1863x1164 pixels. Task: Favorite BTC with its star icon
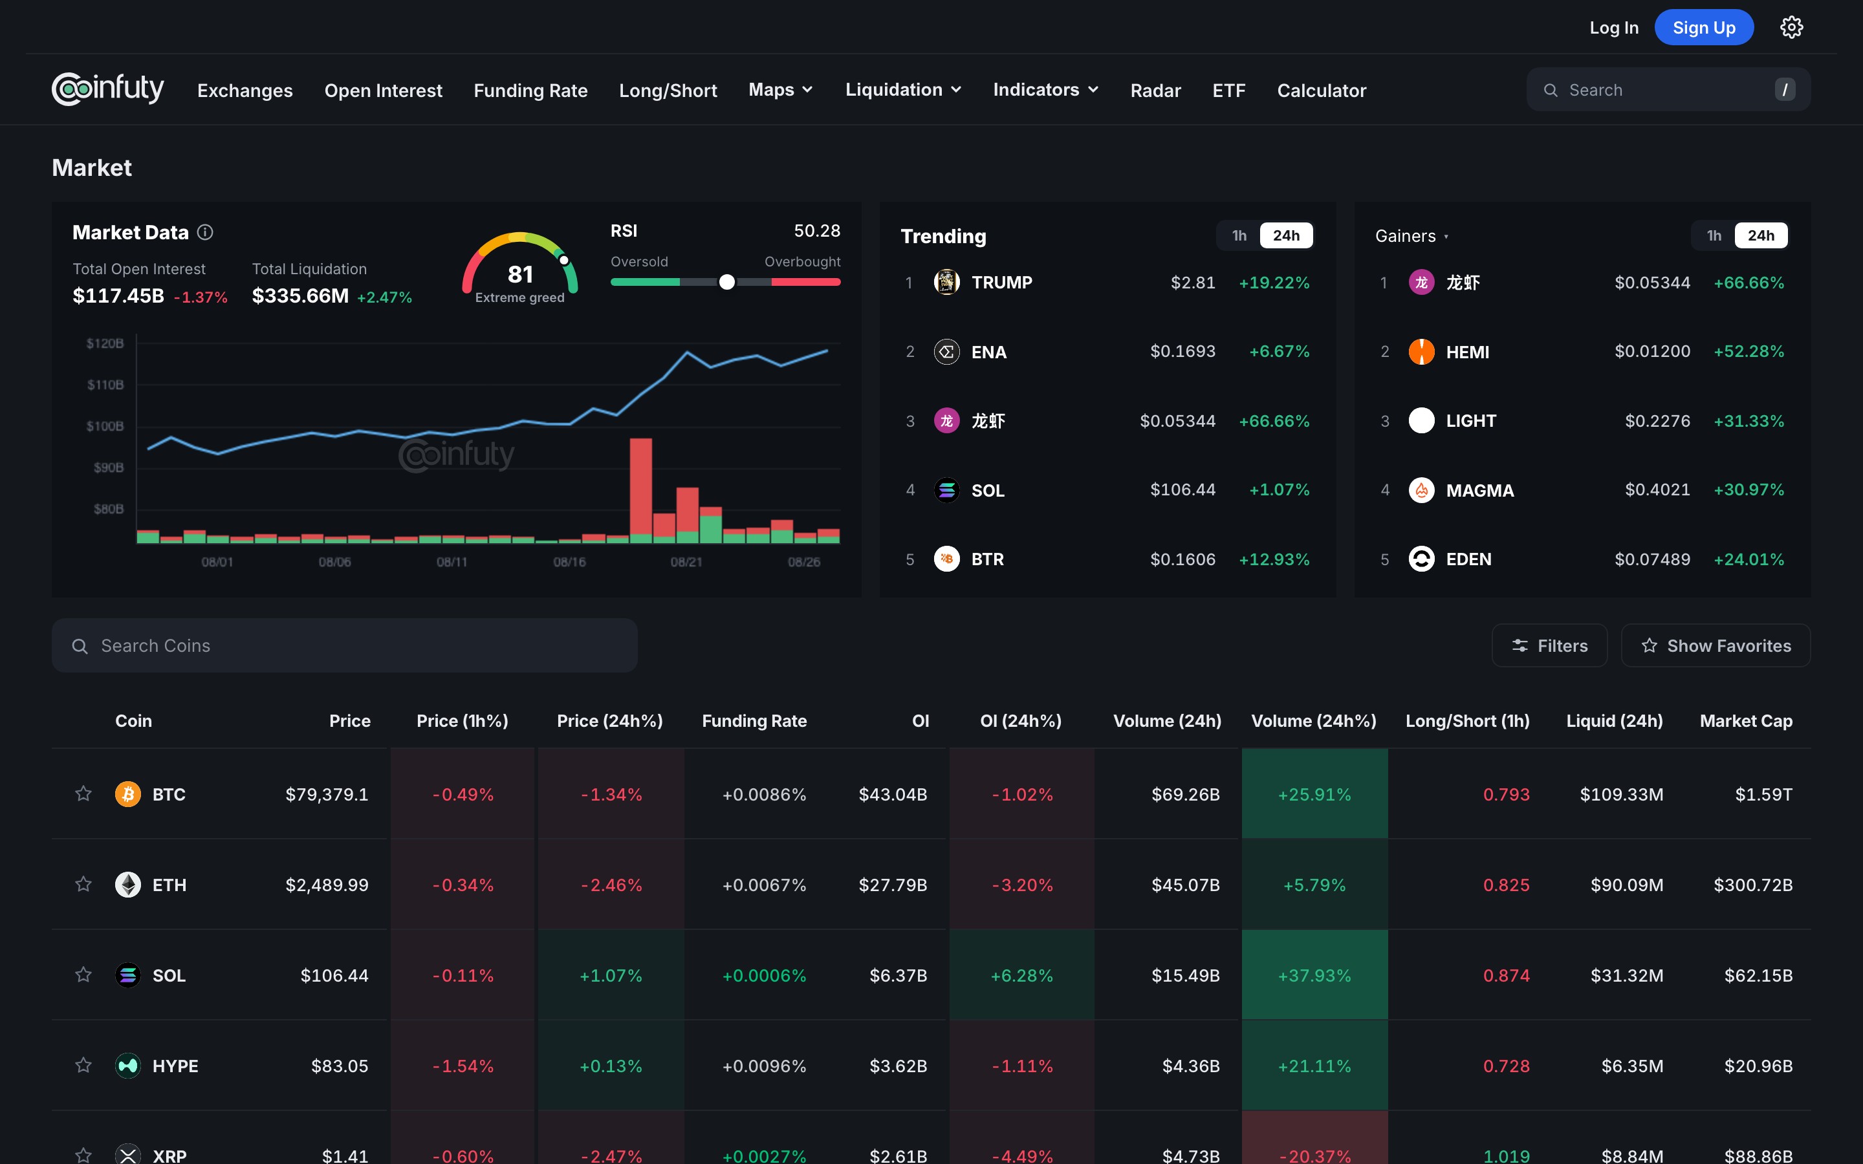pyautogui.click(x=83, y=793)
